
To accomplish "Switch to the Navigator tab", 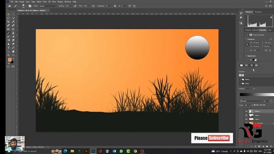I will tap(258, 12).
